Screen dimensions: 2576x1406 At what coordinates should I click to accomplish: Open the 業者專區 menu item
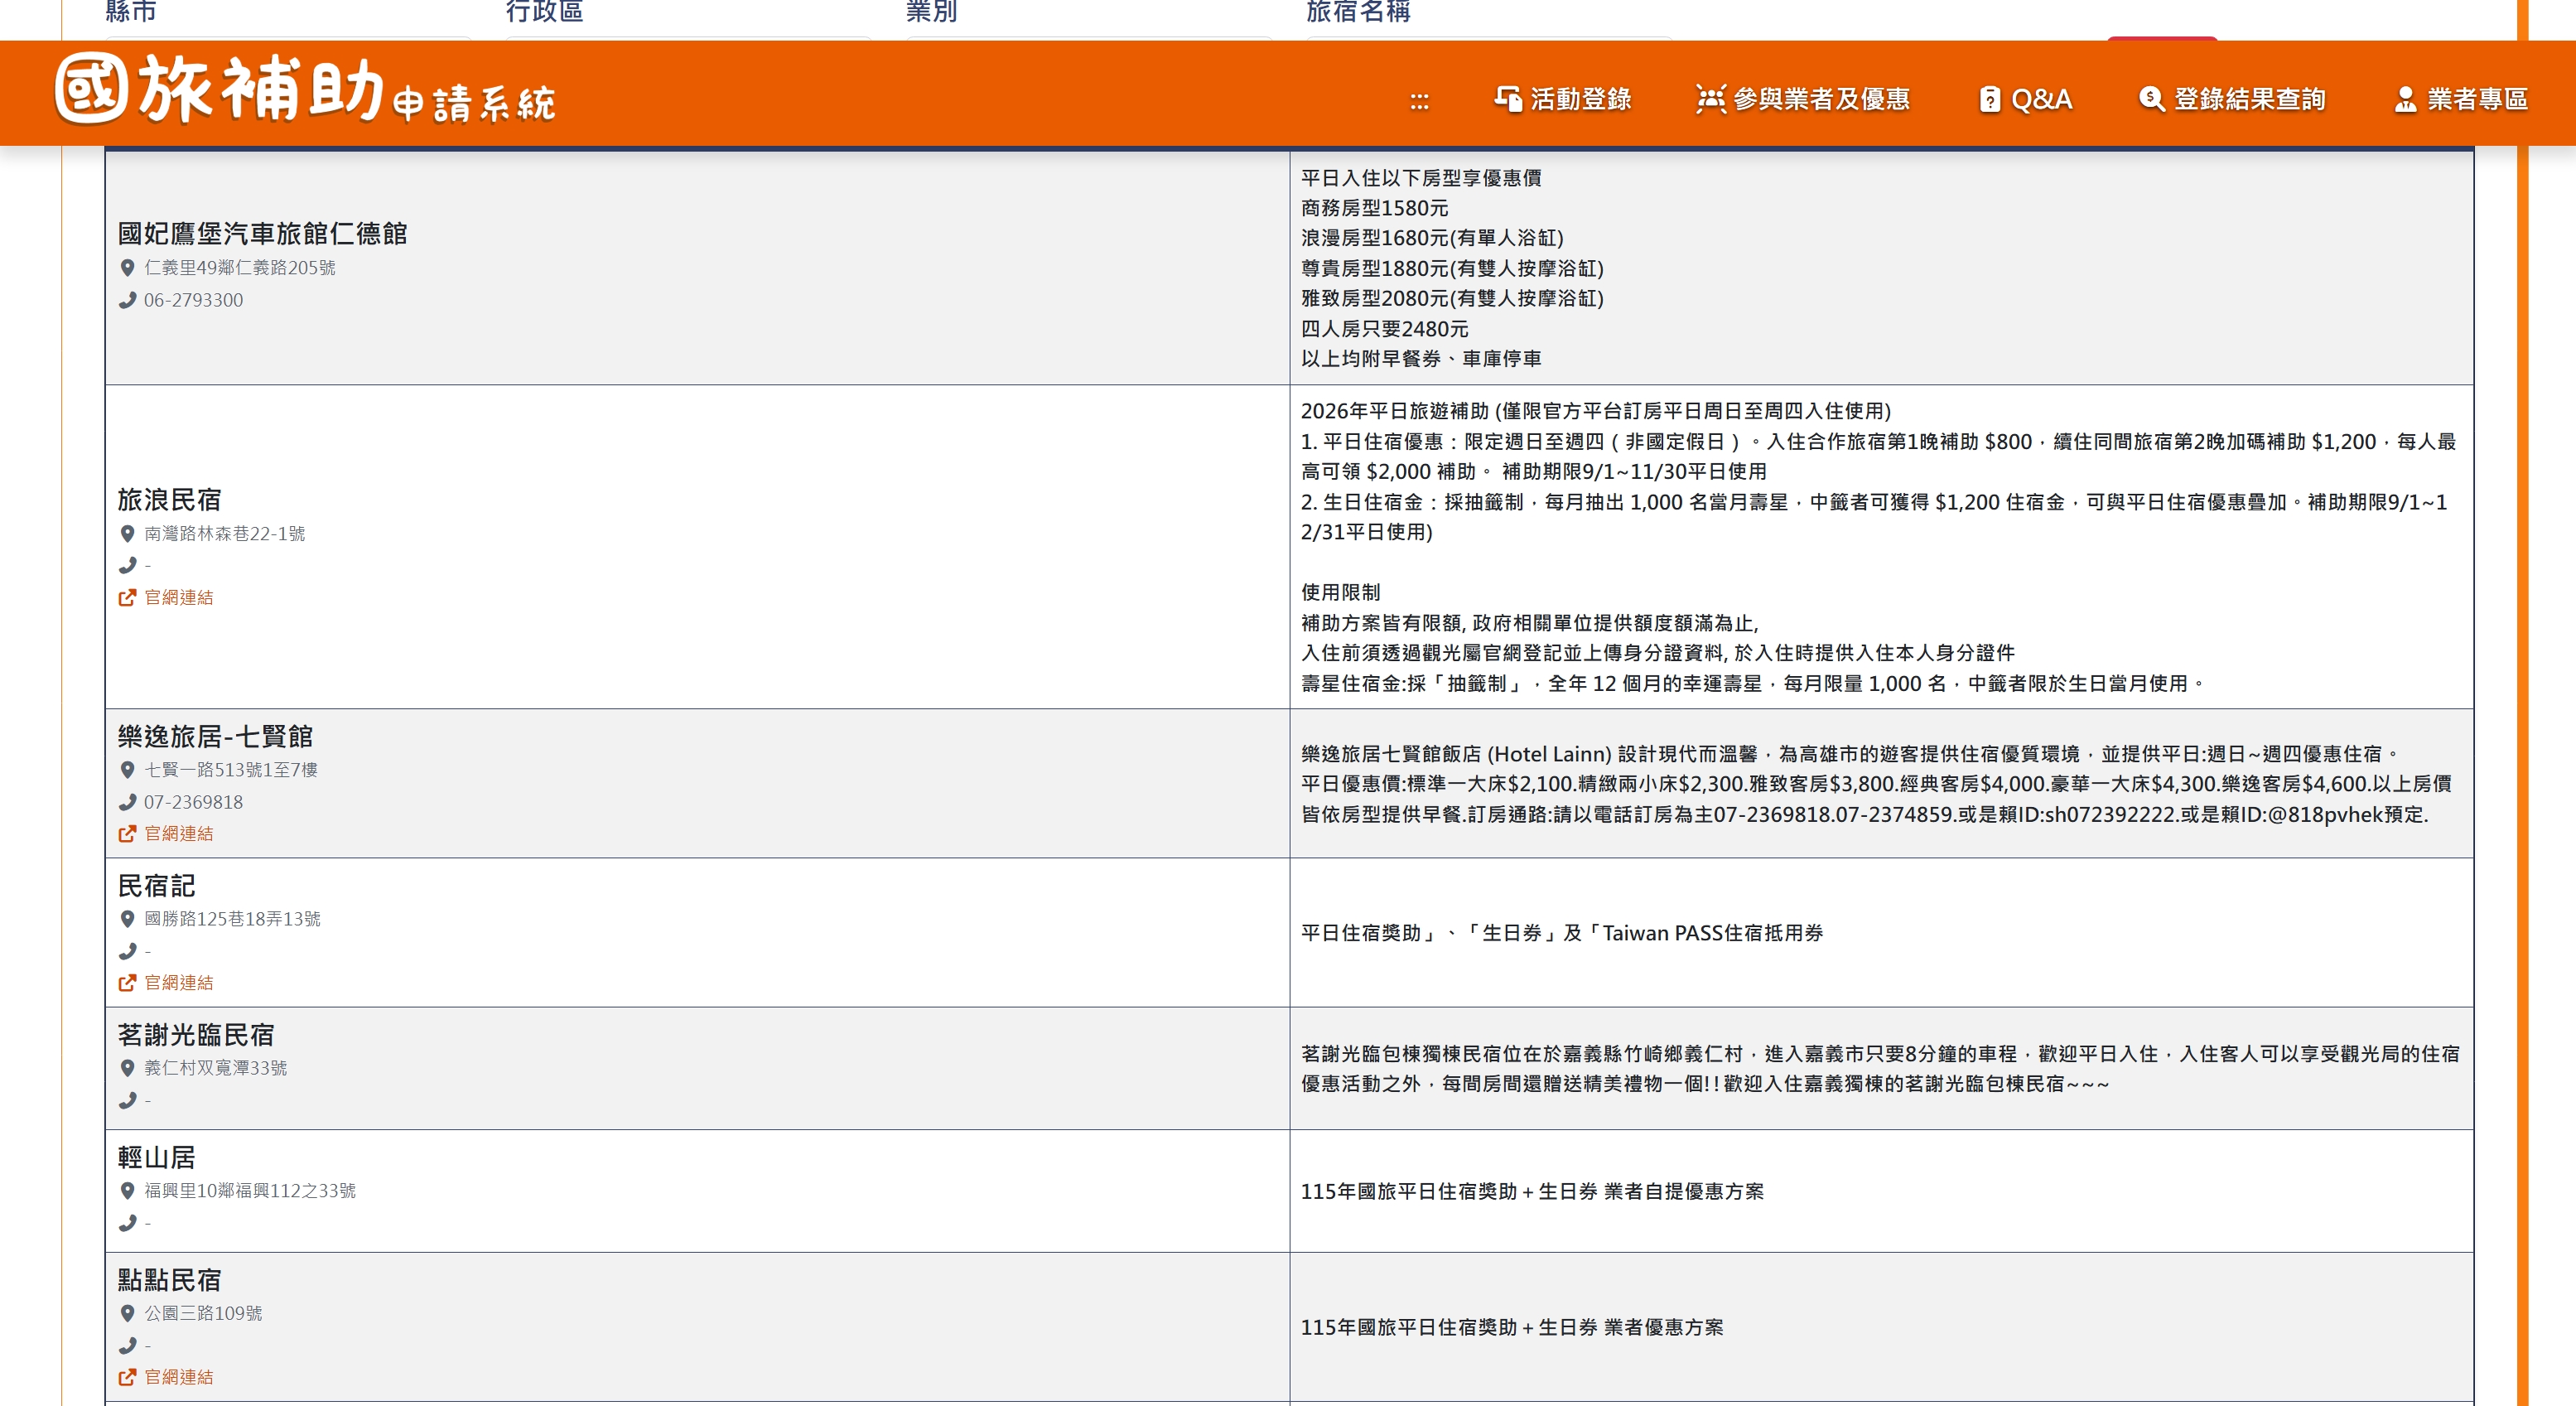click(2461, 99)
